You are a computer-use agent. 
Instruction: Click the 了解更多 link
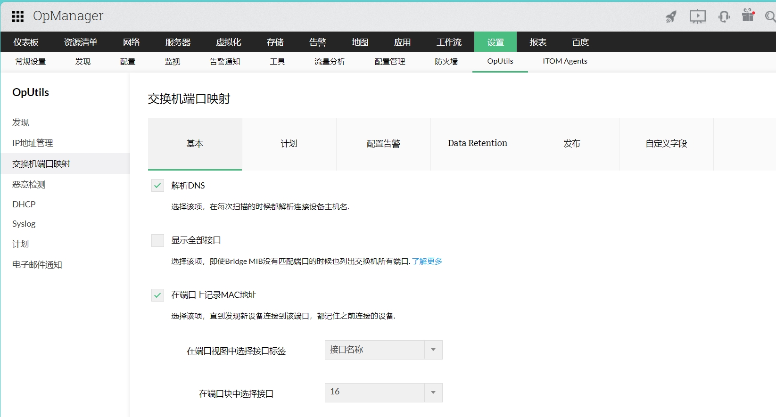coord(427,261)
